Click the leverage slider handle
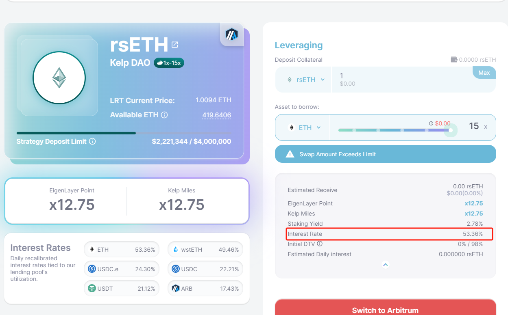 click(x=451, y=130)
